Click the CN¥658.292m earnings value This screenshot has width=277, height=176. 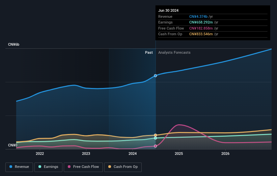coord(201,22)
